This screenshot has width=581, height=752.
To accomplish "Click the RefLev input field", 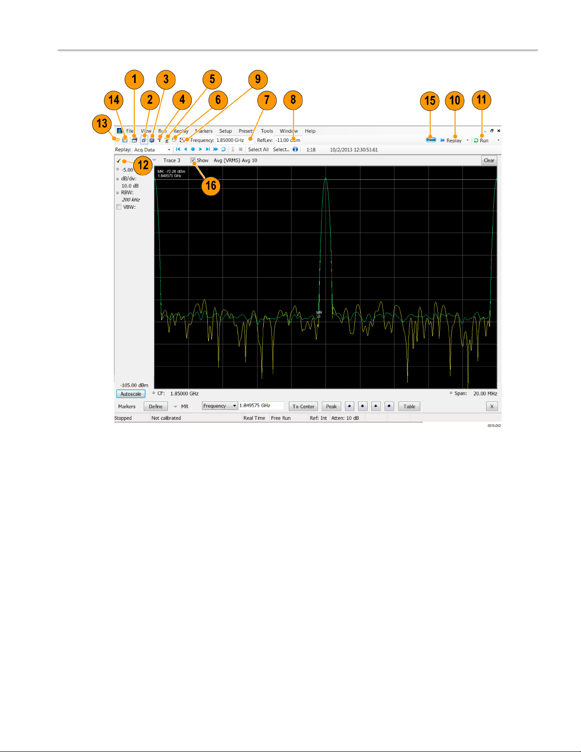I will [288, 140].
